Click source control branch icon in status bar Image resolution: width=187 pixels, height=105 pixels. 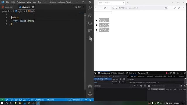(7, 100)
